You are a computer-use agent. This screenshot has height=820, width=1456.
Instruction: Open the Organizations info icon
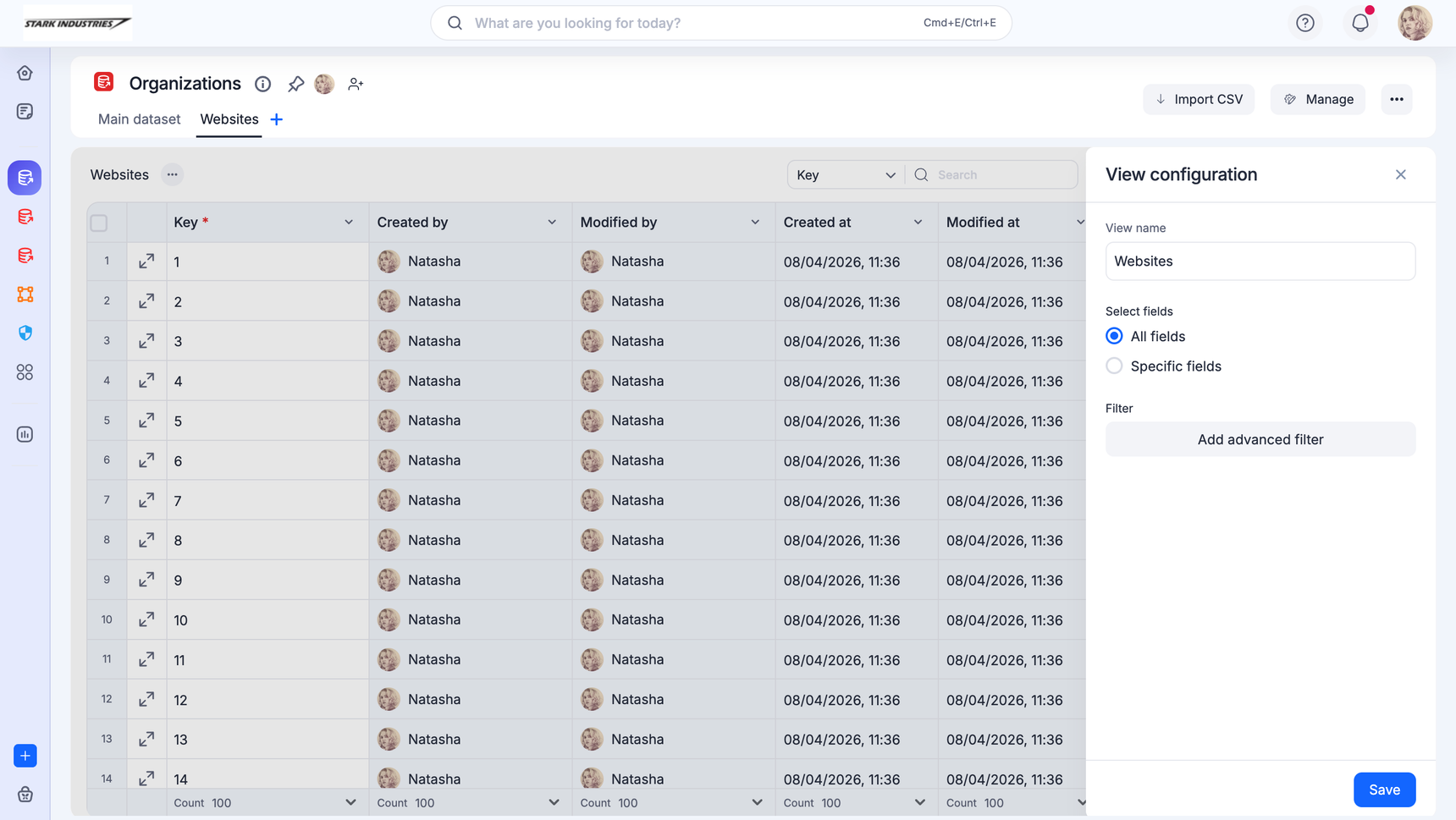point(263,84)
